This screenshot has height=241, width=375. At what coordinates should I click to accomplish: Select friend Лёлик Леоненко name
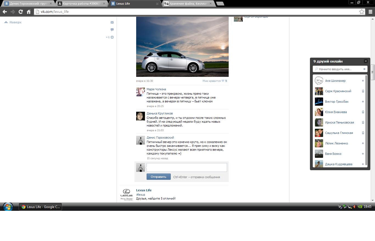click(336, 143)
